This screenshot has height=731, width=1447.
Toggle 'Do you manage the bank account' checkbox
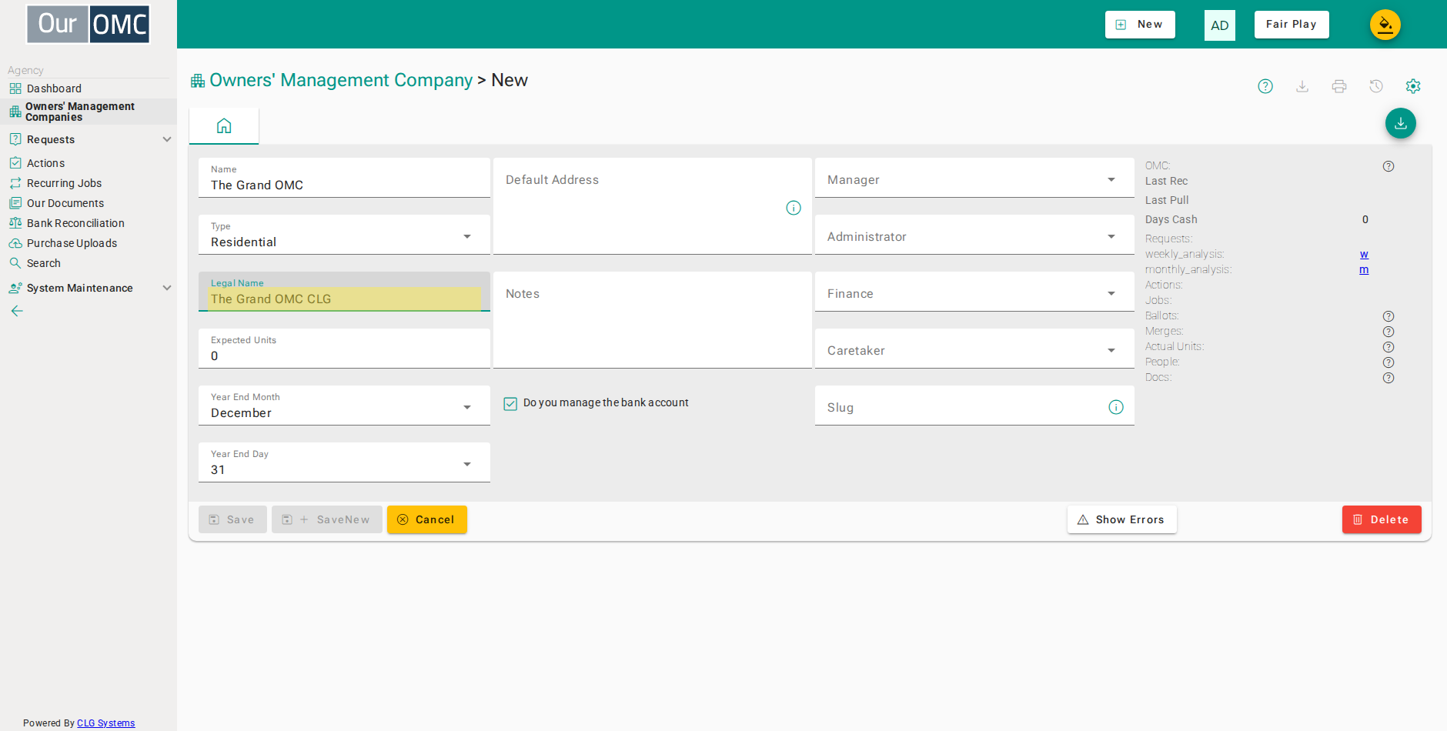tap(510, 403)
